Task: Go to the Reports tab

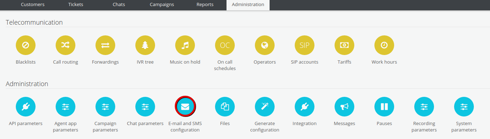Action: (205, 5)
